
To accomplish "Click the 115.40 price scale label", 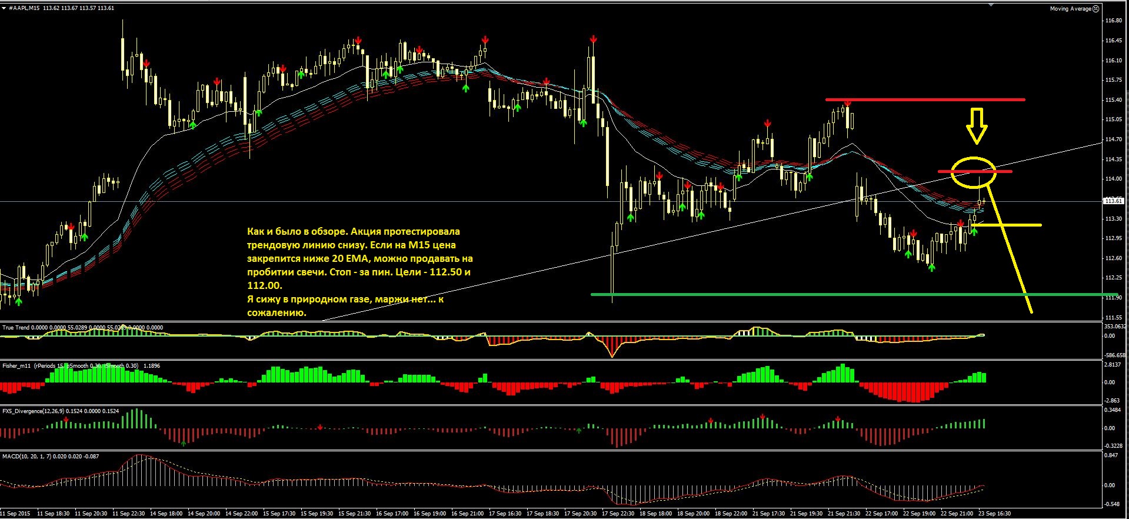I will coord(1114,100).
